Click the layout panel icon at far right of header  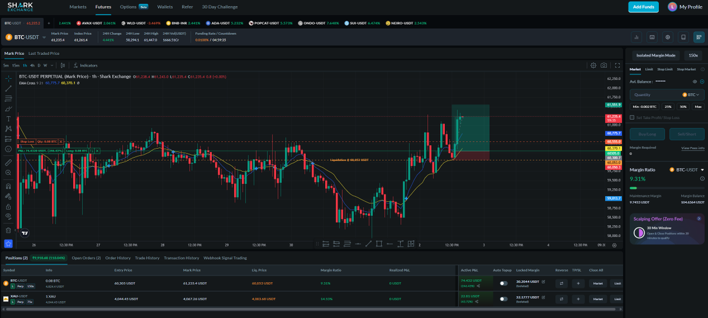(699, 37)
